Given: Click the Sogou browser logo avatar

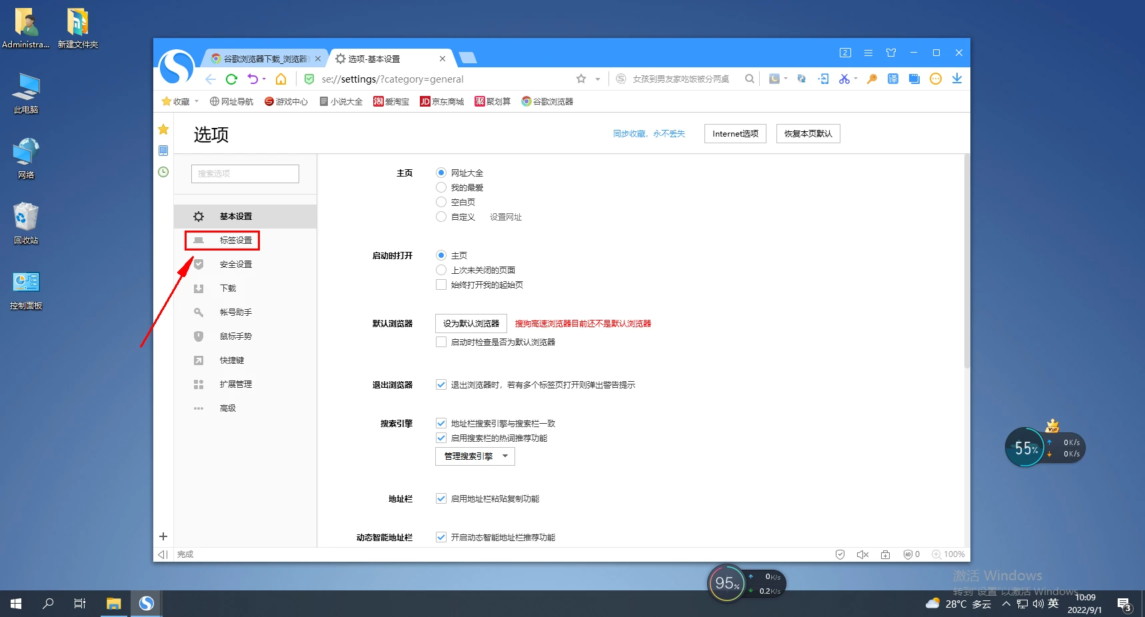Looking at the screenshot, I should [177, 67].
